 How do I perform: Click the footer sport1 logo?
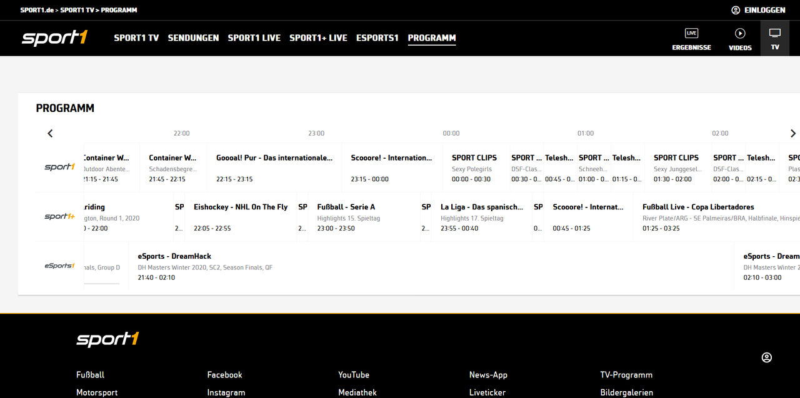coord(107,339)
